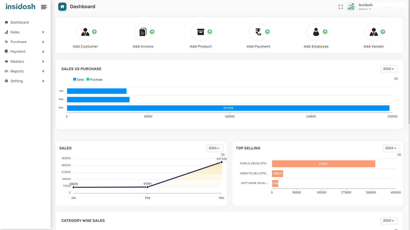The width and height of the screenshot is (410, 230).
Task: Click the Add Customer person icon
Action: (x=85, y=32)
